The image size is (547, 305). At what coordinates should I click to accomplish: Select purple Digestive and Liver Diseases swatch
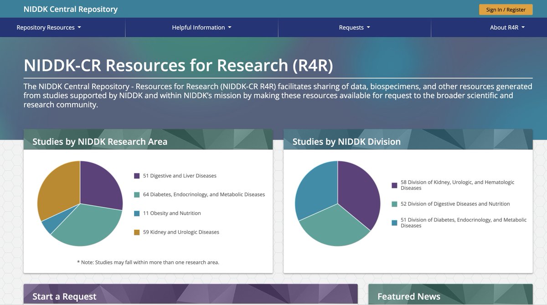pyautogui.click(x=137, y=176)
